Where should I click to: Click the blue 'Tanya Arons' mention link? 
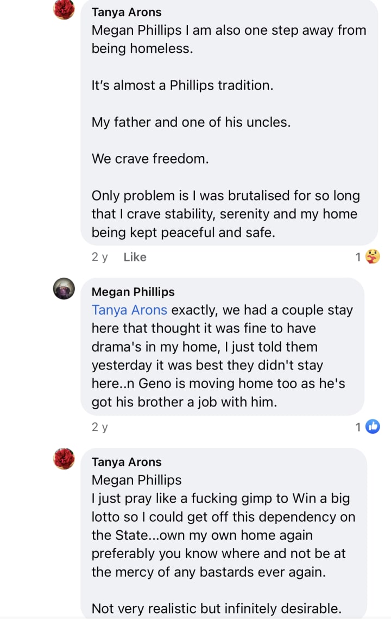click(x=129, y=310)
